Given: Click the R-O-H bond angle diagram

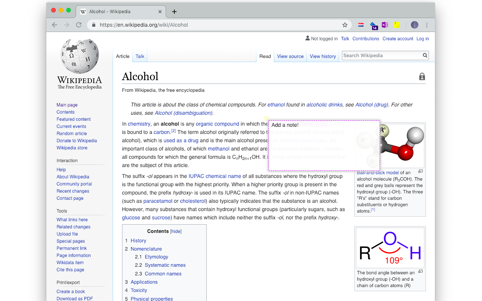Looking at the screenshot, I should 390,248.
